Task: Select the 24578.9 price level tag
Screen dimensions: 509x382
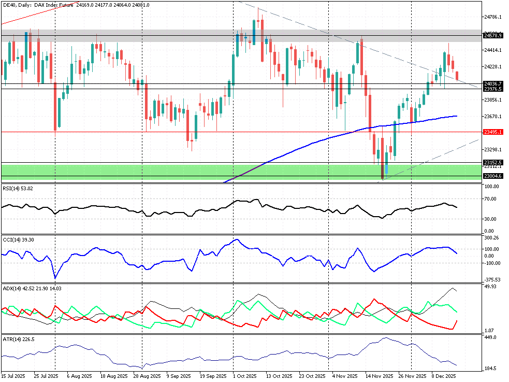Action: click(493, 36)
